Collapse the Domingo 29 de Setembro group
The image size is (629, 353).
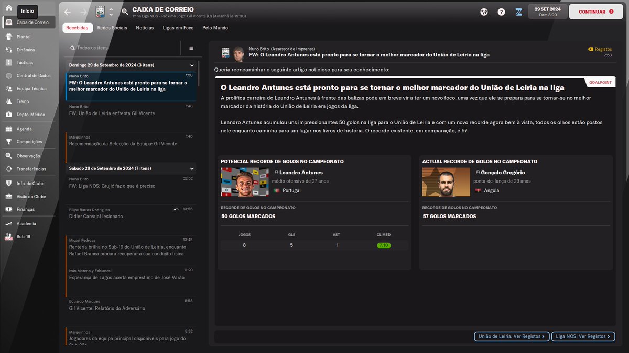(x=192, y=65)
